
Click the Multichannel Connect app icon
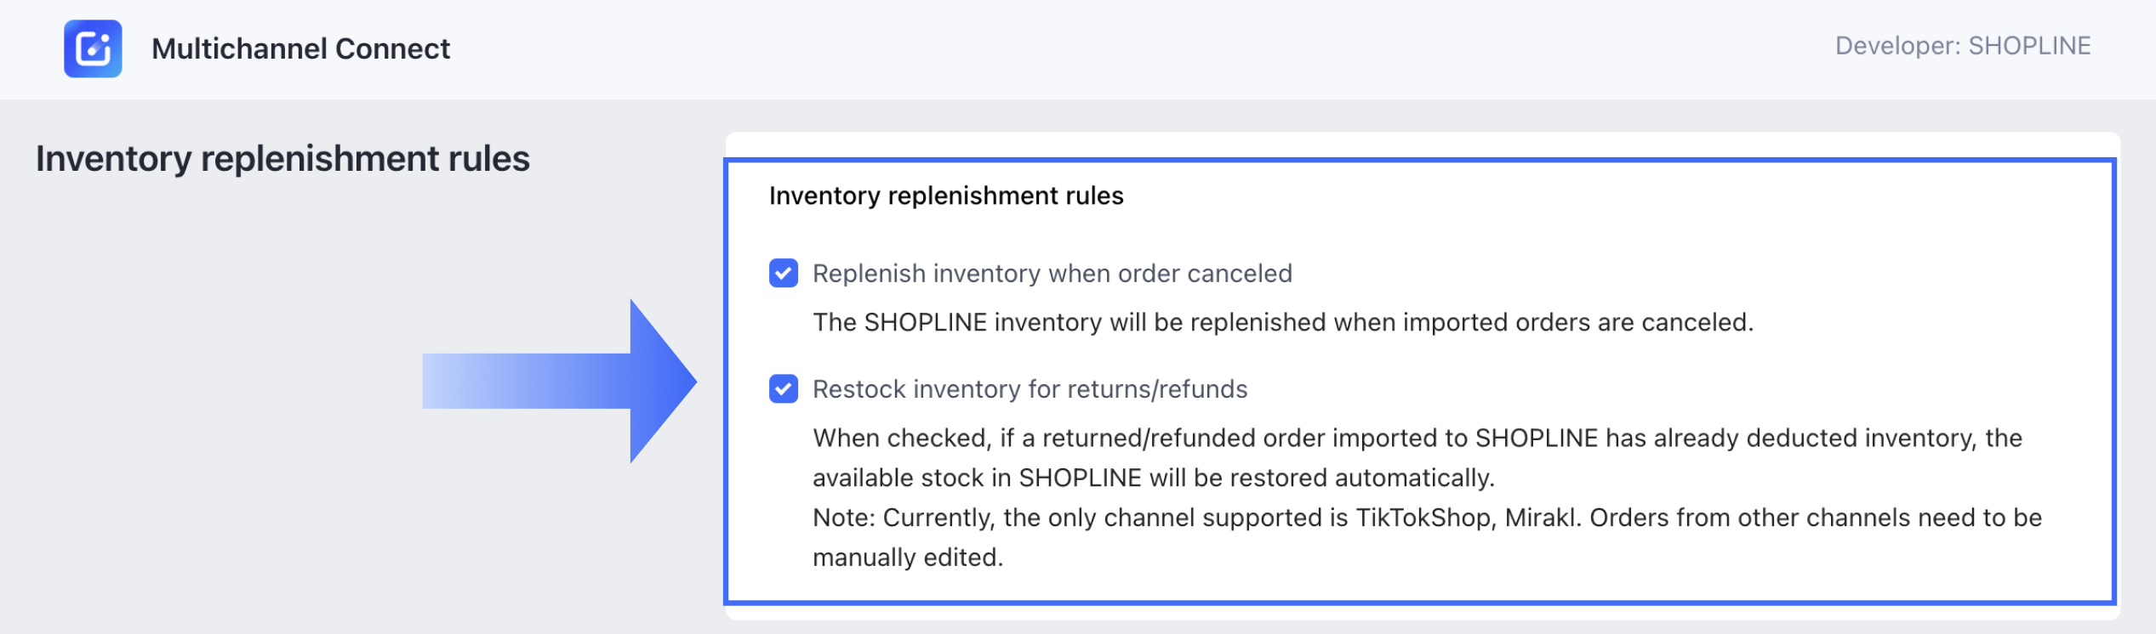tap(93, 48)
